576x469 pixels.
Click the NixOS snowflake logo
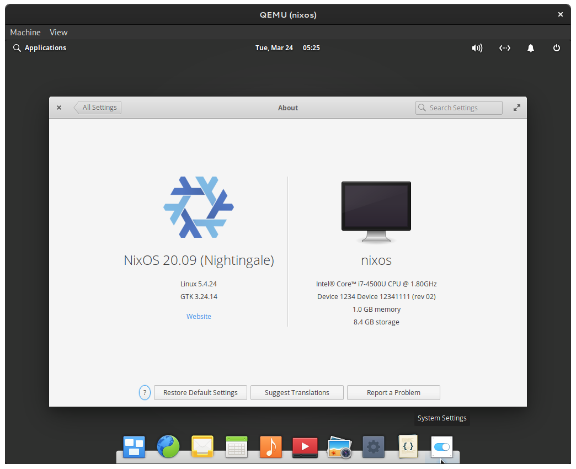coord(199,207)
